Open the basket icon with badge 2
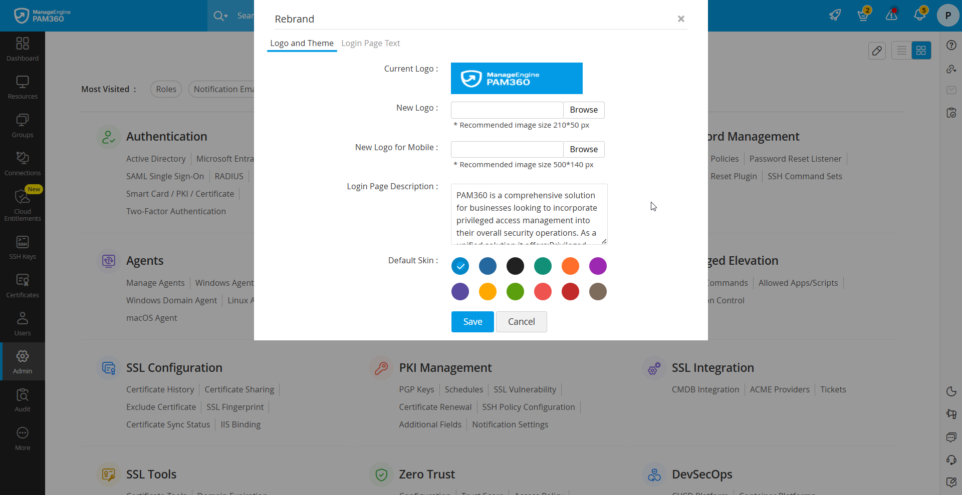Viewport: 962px width, 495px height. pos(863,15)
